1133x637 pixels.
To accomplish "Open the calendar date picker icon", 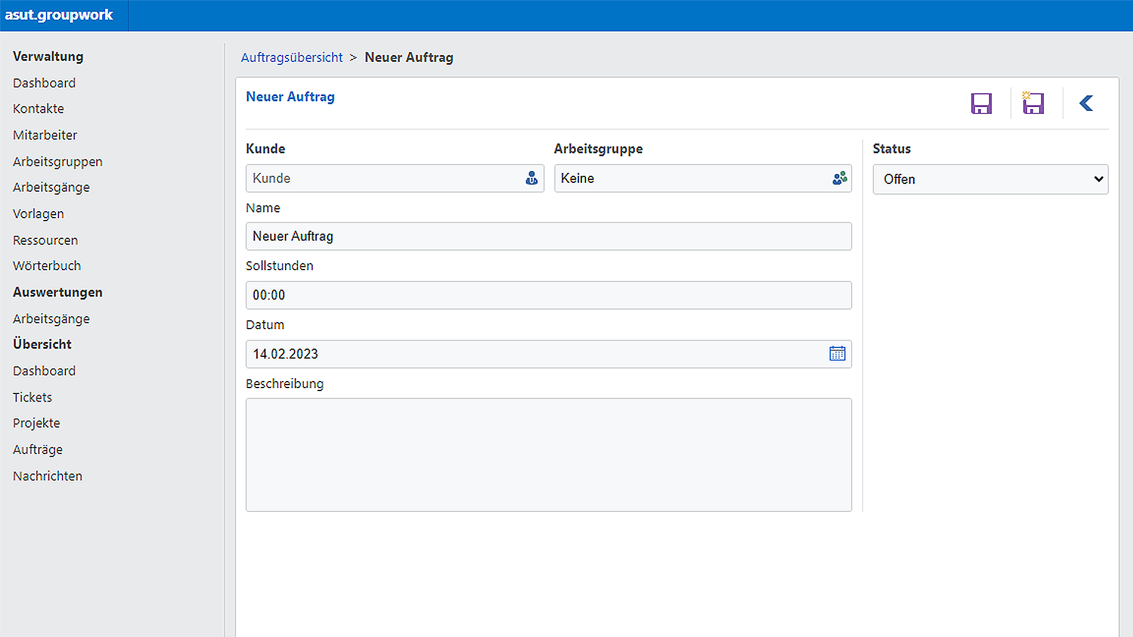I will 837,354.
